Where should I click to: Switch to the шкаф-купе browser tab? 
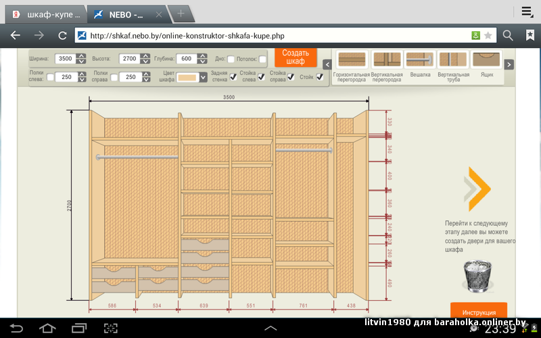point(45,14)
